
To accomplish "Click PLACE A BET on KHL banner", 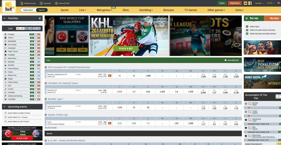I will pos(126,49).
